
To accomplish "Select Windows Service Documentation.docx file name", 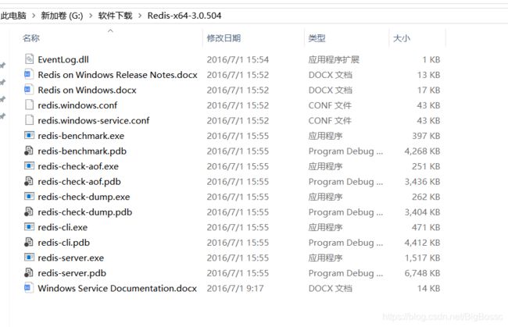I will coord(117,288).
